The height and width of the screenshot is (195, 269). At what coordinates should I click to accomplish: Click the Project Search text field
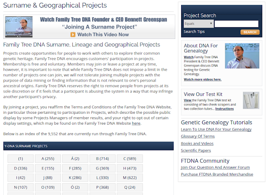[x=236, y=24]
